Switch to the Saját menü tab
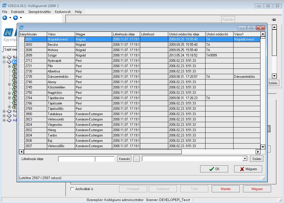The width and height of the screenshot is (284, 203). (10, 49)
